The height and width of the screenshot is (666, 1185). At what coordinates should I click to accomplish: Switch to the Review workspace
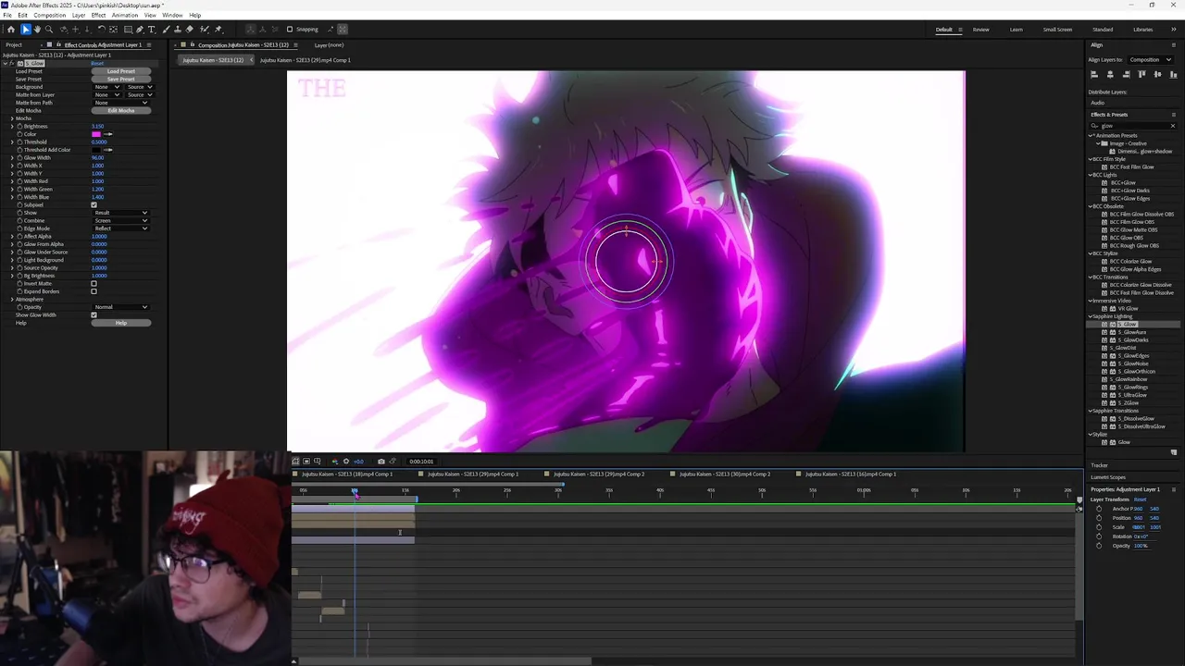point(980,30)
